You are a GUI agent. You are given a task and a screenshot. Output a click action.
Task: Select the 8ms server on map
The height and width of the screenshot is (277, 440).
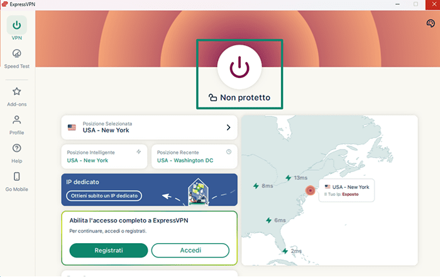coord(263,186)
